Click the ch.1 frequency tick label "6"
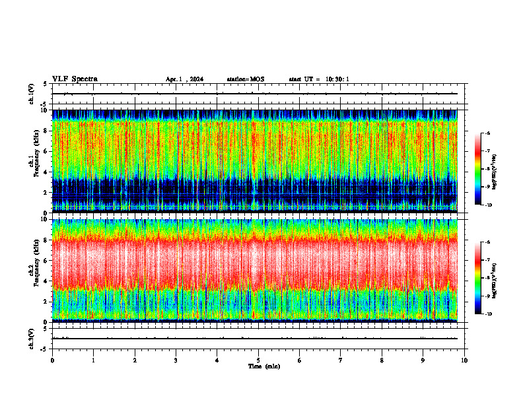The width and height of the screenshot is (523, 404). click(46, 151)
